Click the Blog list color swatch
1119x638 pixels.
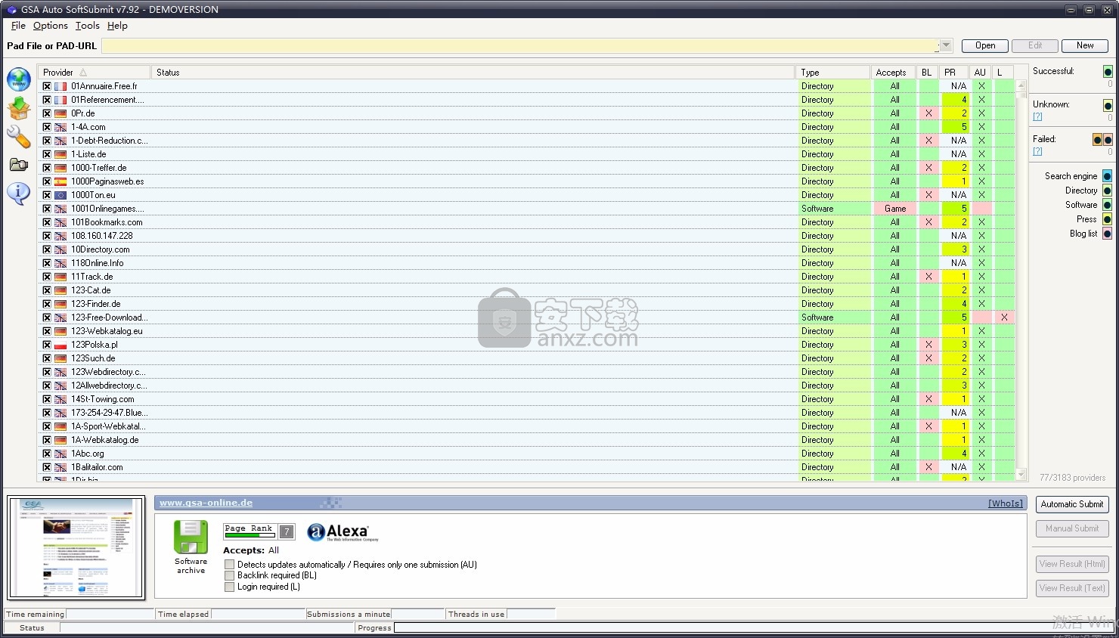click(1107, 234)
